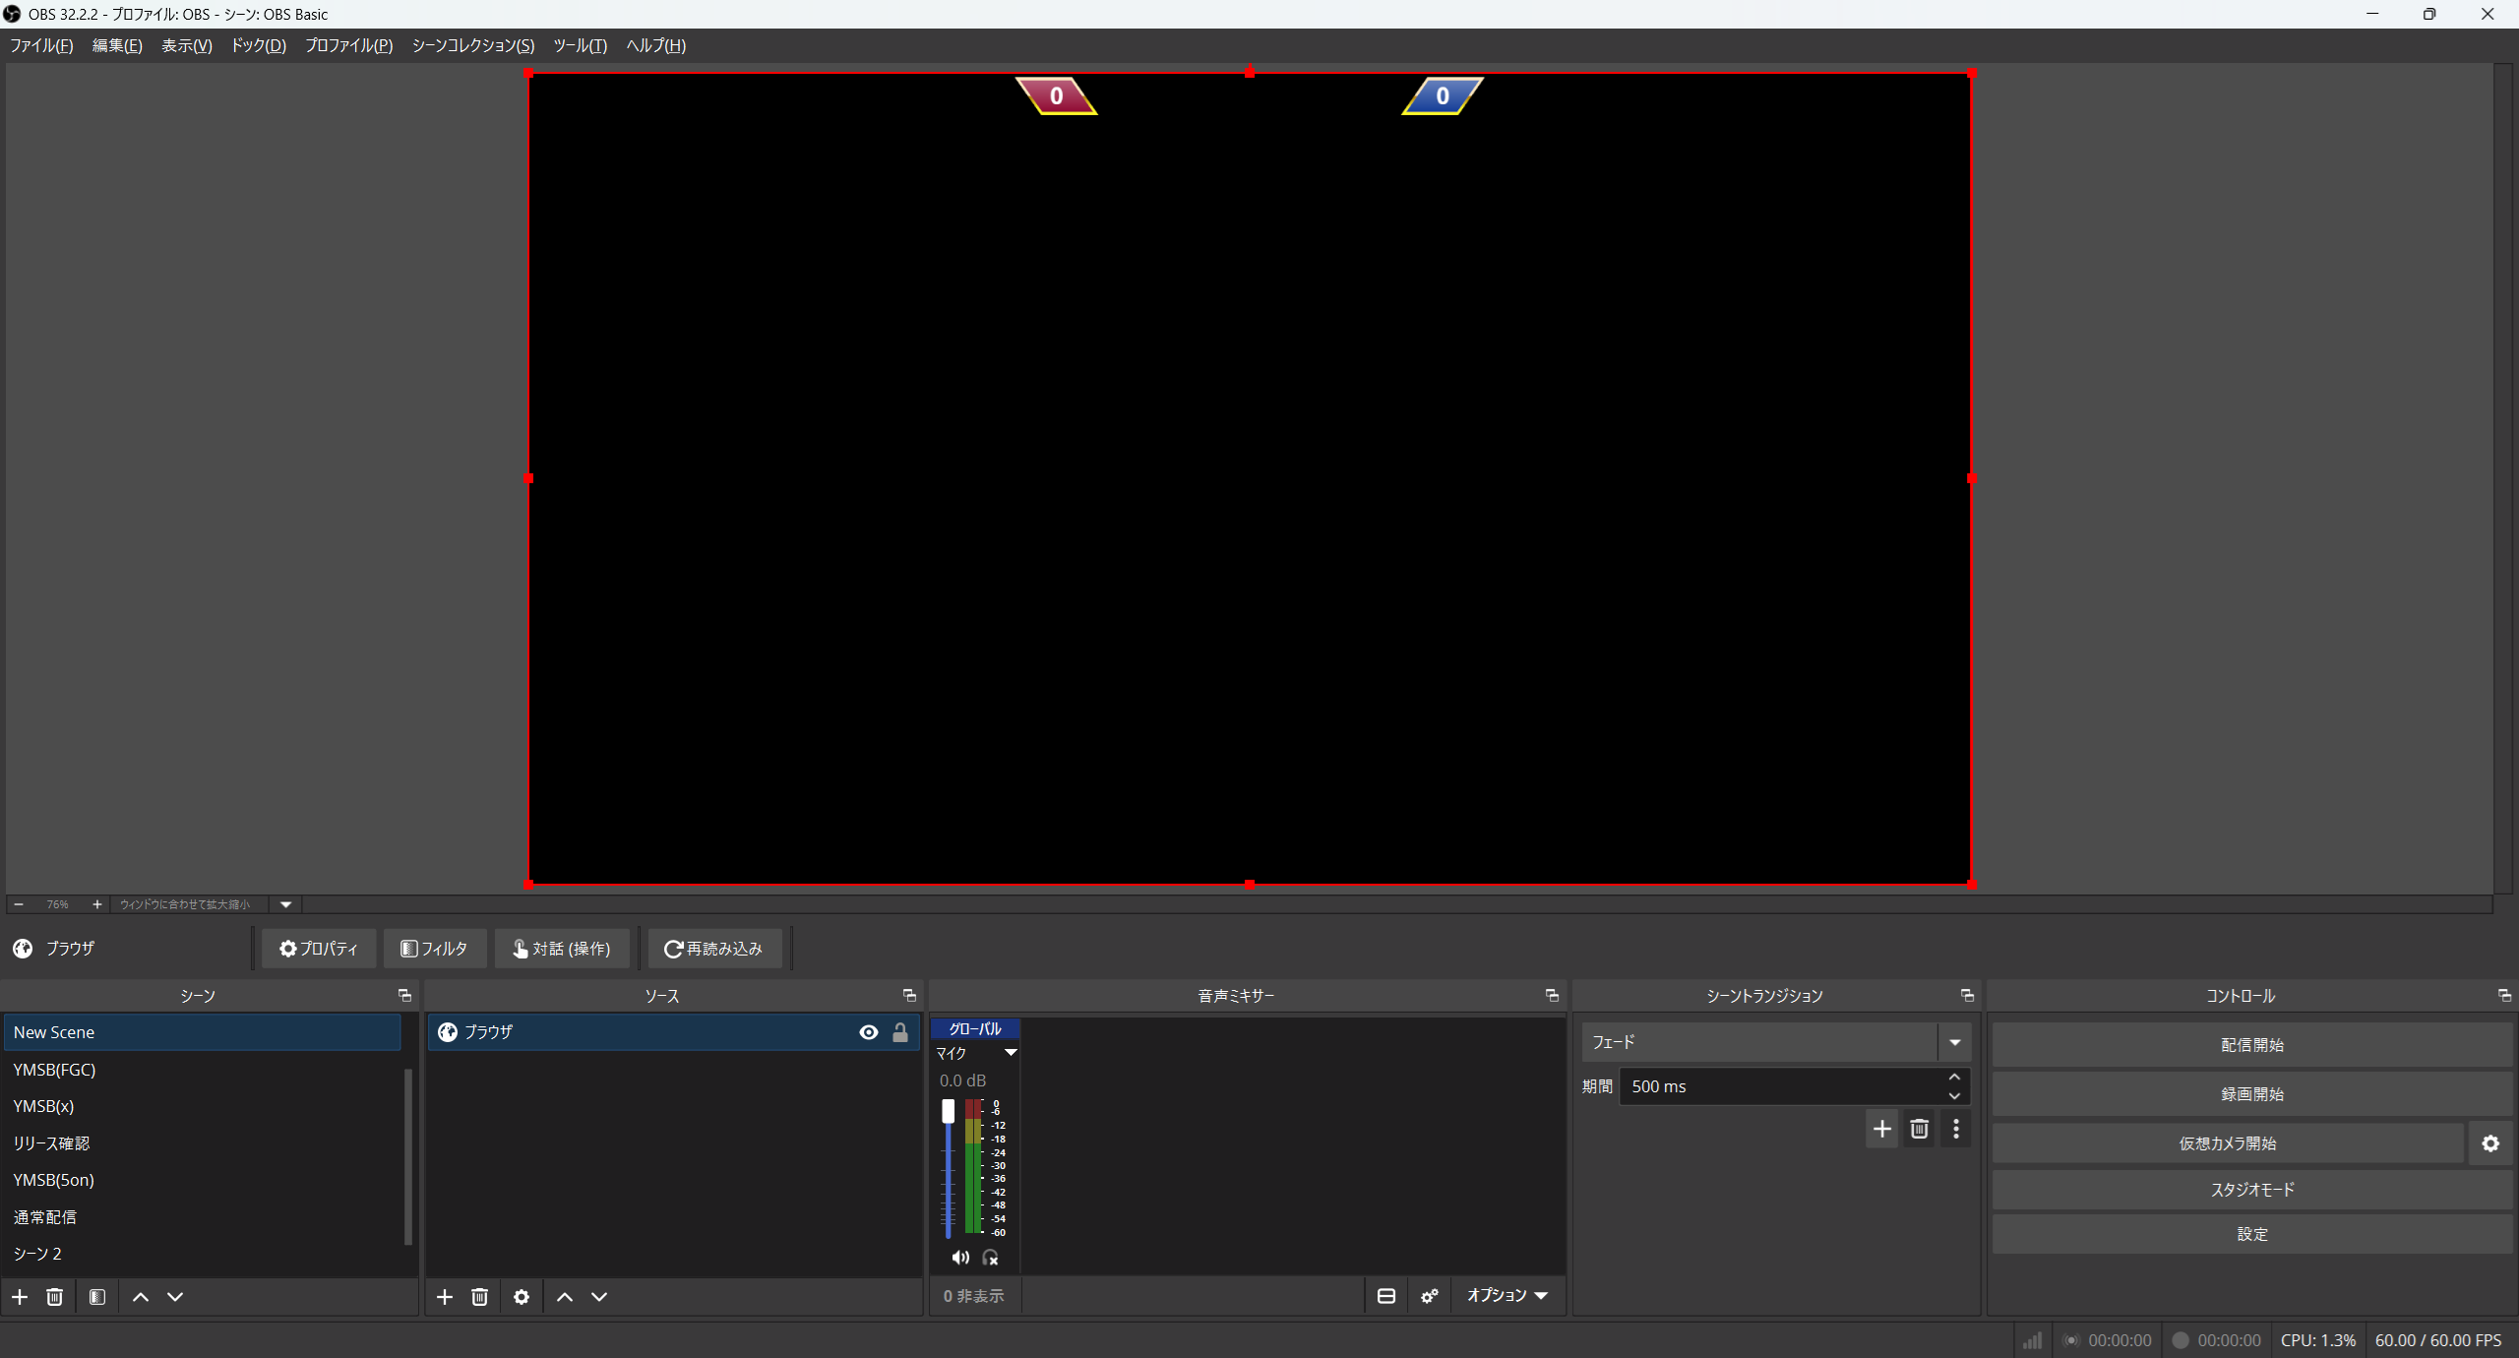This screenshot has height=1358, width=2519.
Task: Open オプション dropdown in audio mixer
Action: click(1507, 1296)
